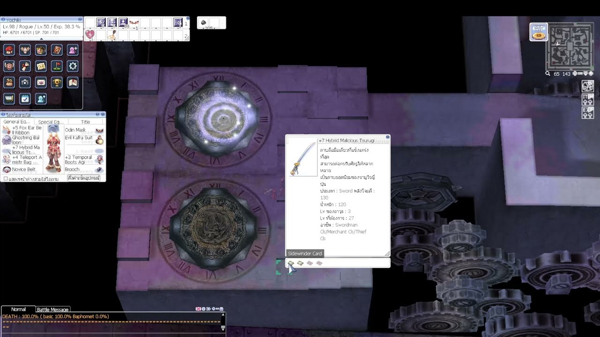Screen dimensions: 600x337
Task: Open the character status menu icon
Action: point(9,50)
